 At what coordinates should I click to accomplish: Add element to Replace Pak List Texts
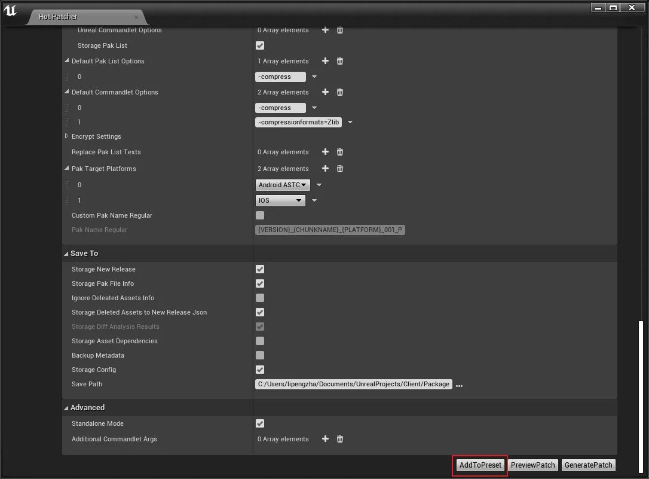(325, 152)
